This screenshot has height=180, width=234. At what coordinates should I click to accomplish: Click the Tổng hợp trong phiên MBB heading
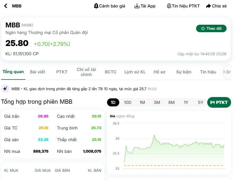point(37,102)
